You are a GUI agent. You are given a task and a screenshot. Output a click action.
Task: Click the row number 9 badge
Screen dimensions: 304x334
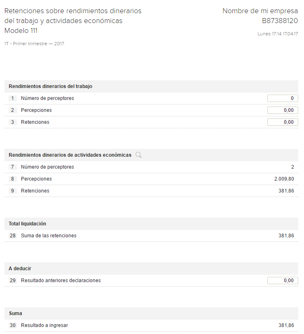point(13,191)
